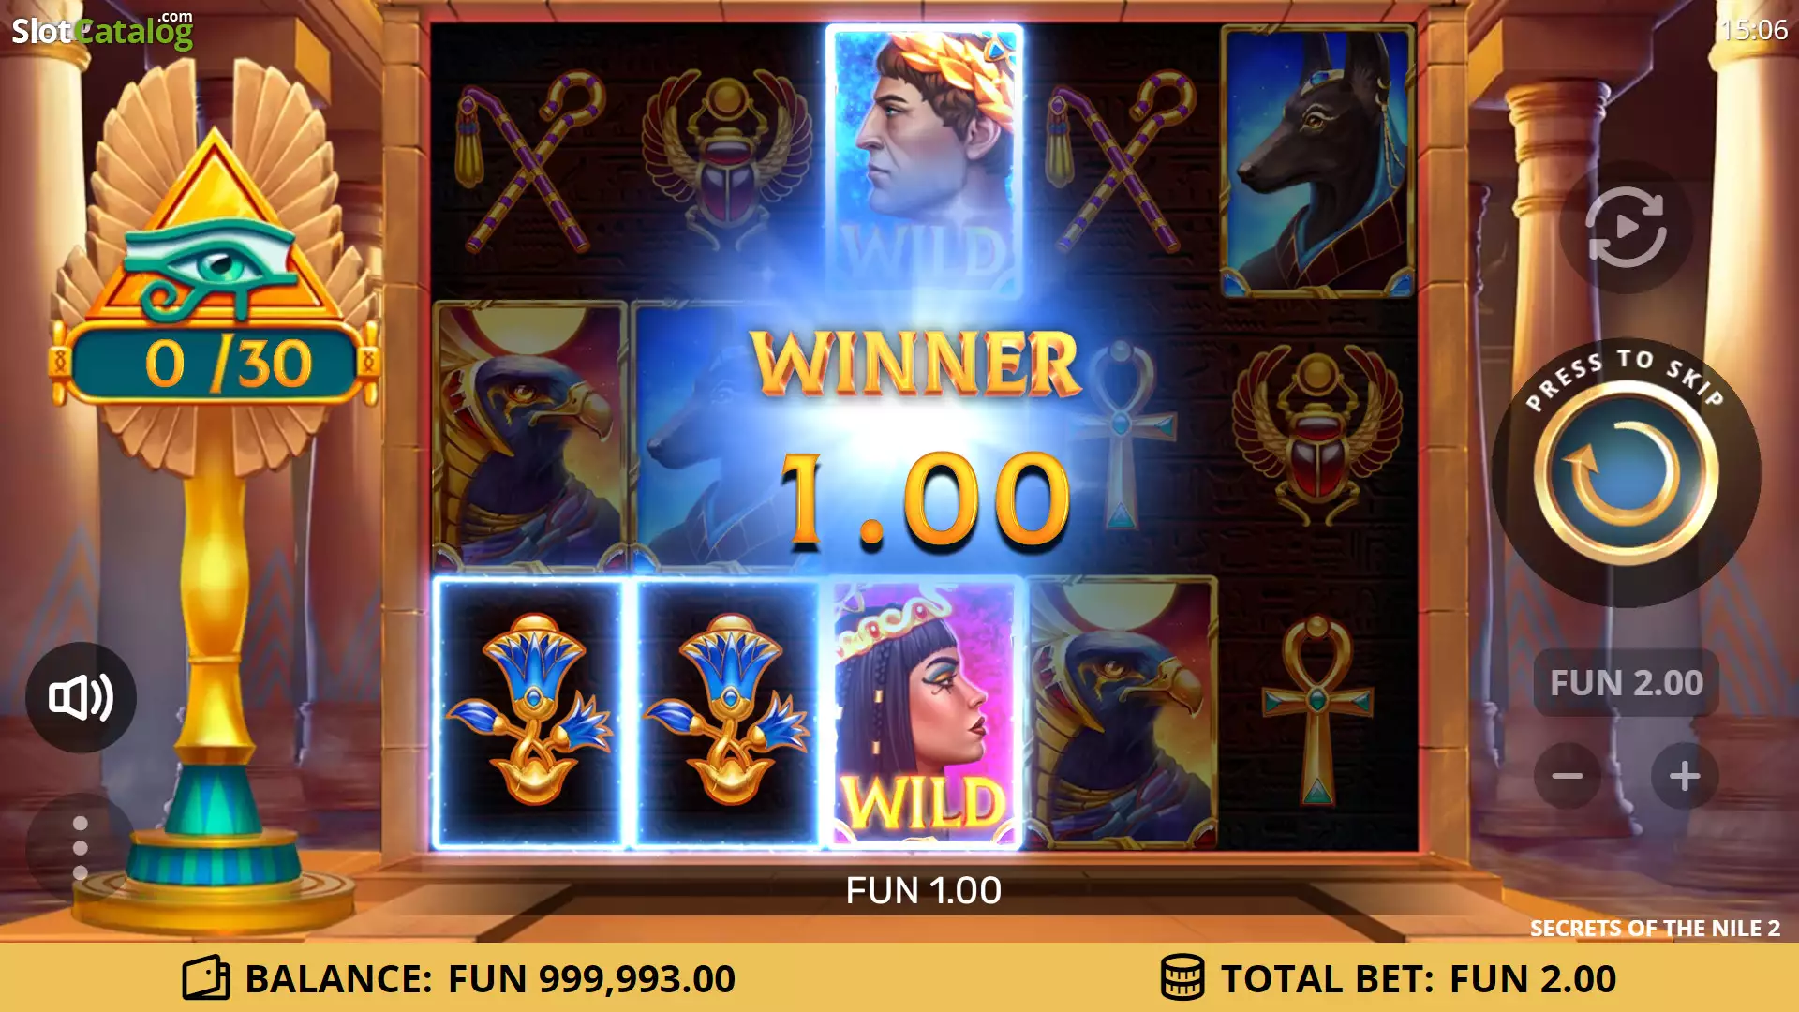Click the balance wallet icon

(206, 978)
